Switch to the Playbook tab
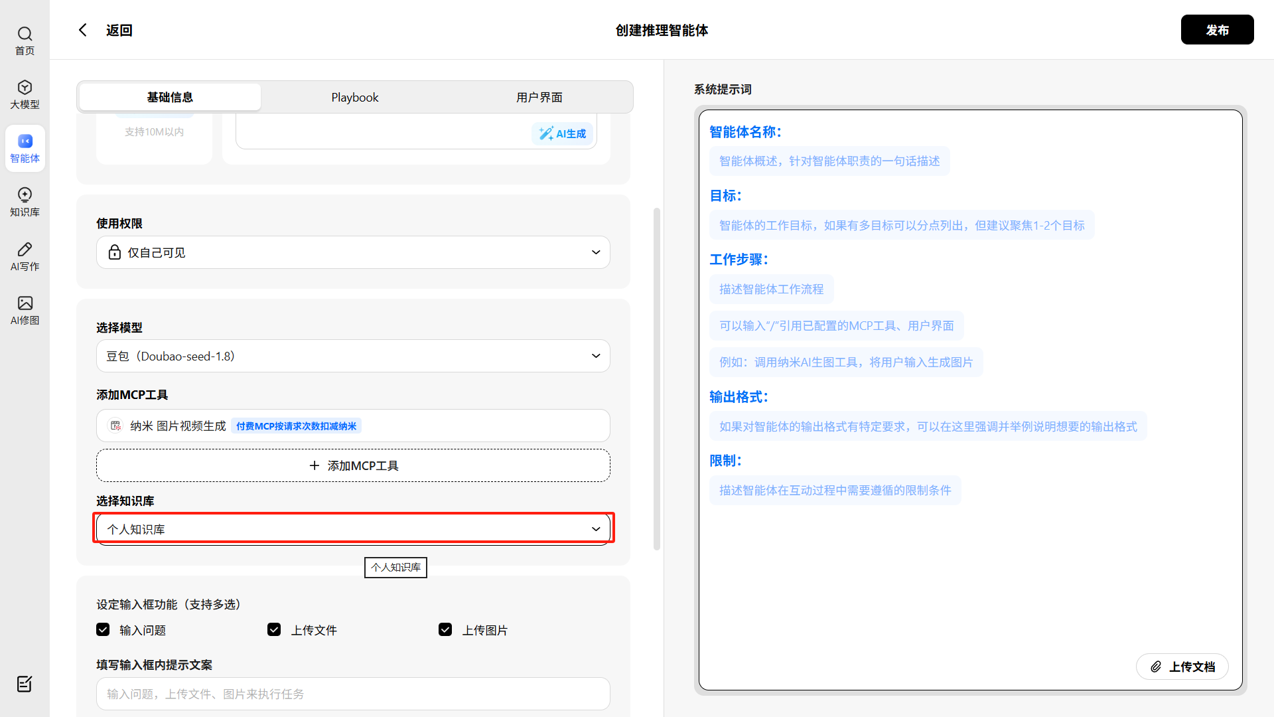This screenshot has width=1274, height=717. (x=355, y=97)
